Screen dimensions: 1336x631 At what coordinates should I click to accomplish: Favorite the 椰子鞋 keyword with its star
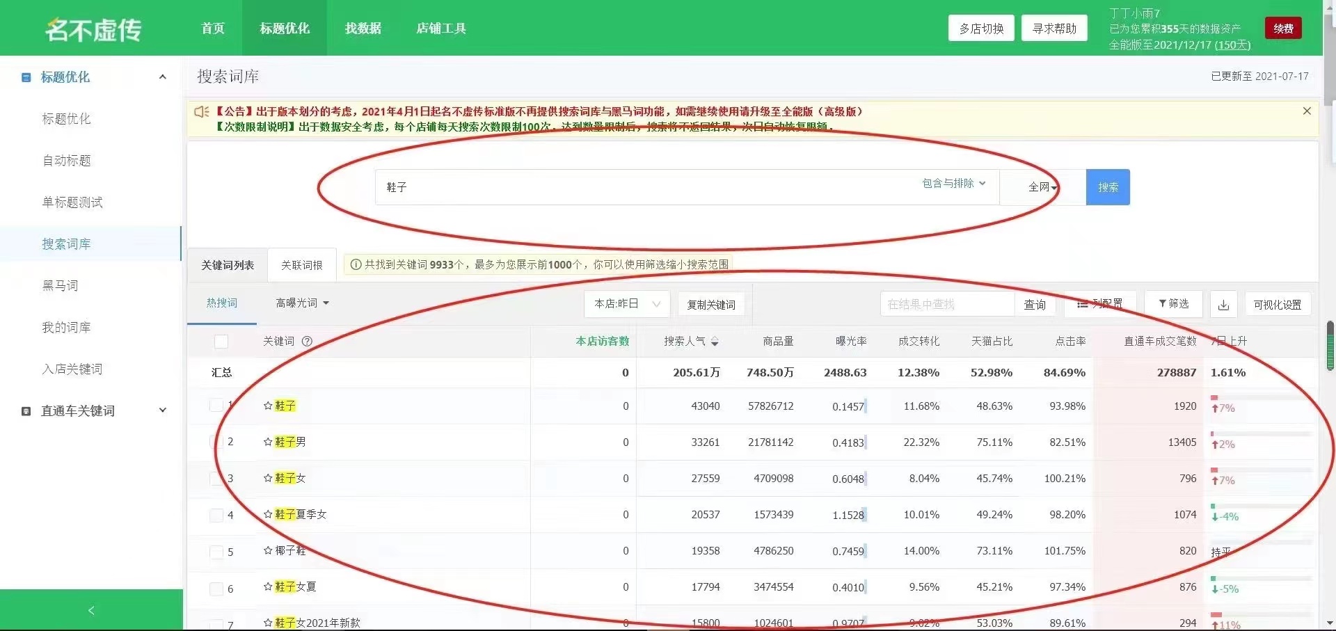[x=268, y=550]
